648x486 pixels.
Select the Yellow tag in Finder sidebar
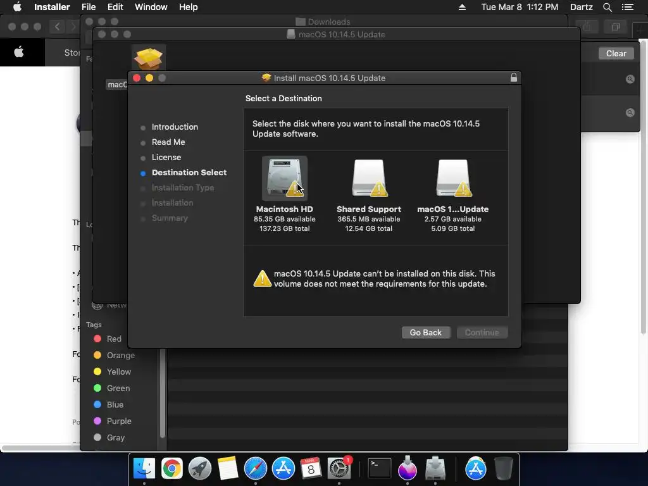tap(112, 372)
